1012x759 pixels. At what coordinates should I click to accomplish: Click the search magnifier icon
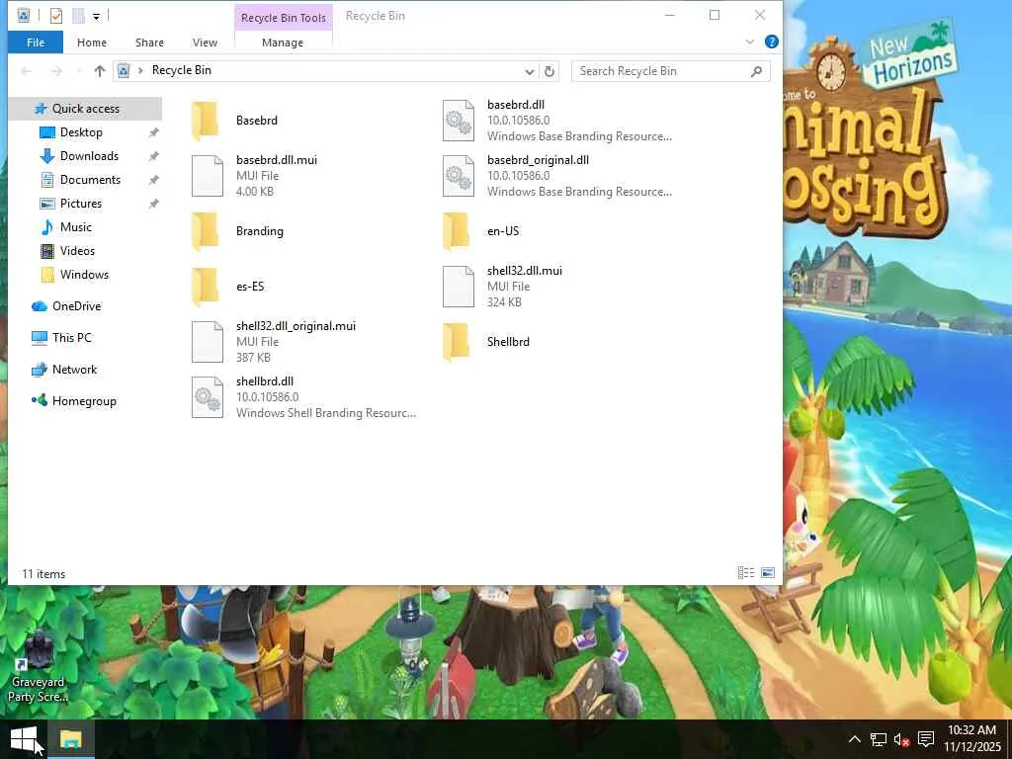756,71
